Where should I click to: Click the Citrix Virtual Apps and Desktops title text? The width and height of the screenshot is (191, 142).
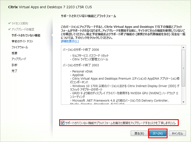click(50, 7)
